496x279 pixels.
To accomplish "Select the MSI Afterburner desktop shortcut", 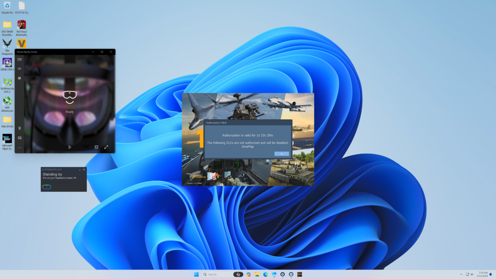I will click(7, 104).
